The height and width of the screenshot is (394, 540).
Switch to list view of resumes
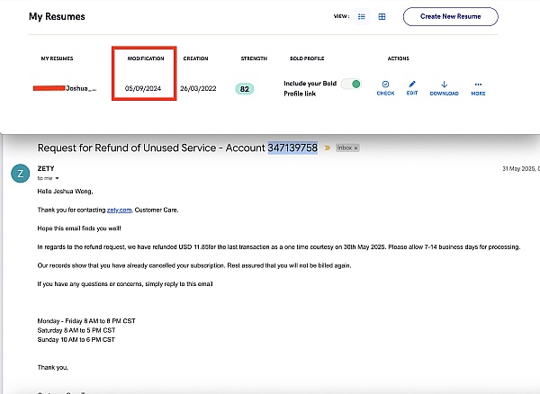coord(362,16)
